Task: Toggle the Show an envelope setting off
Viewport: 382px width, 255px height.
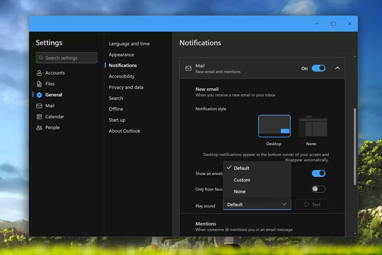Action: tap(318, 173)
